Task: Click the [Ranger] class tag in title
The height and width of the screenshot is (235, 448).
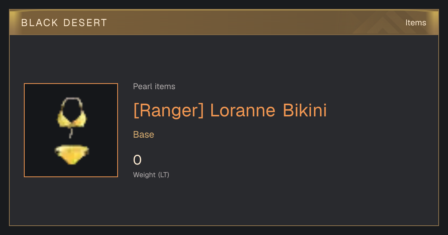Action: coord(168,110)
